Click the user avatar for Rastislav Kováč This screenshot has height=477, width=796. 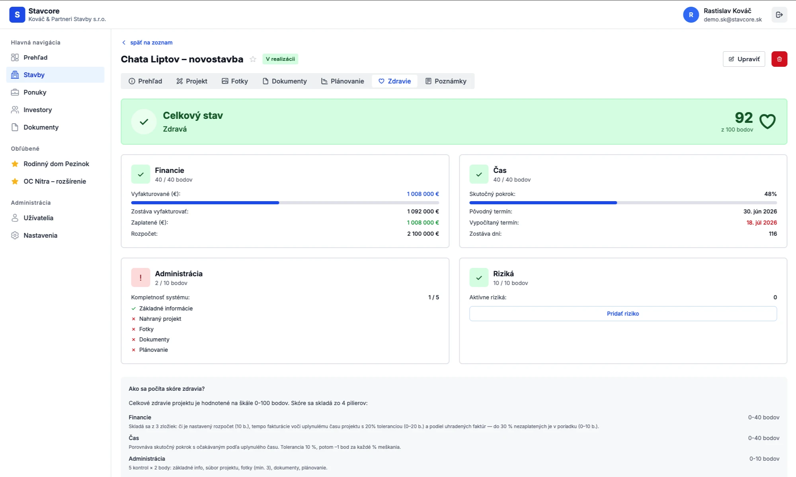click(x=691, y=15)
